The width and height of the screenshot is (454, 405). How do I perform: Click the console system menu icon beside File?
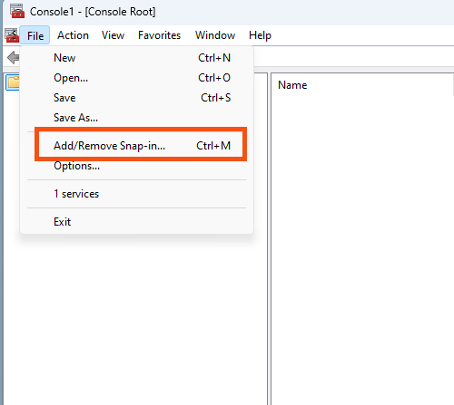coord(12,35)
